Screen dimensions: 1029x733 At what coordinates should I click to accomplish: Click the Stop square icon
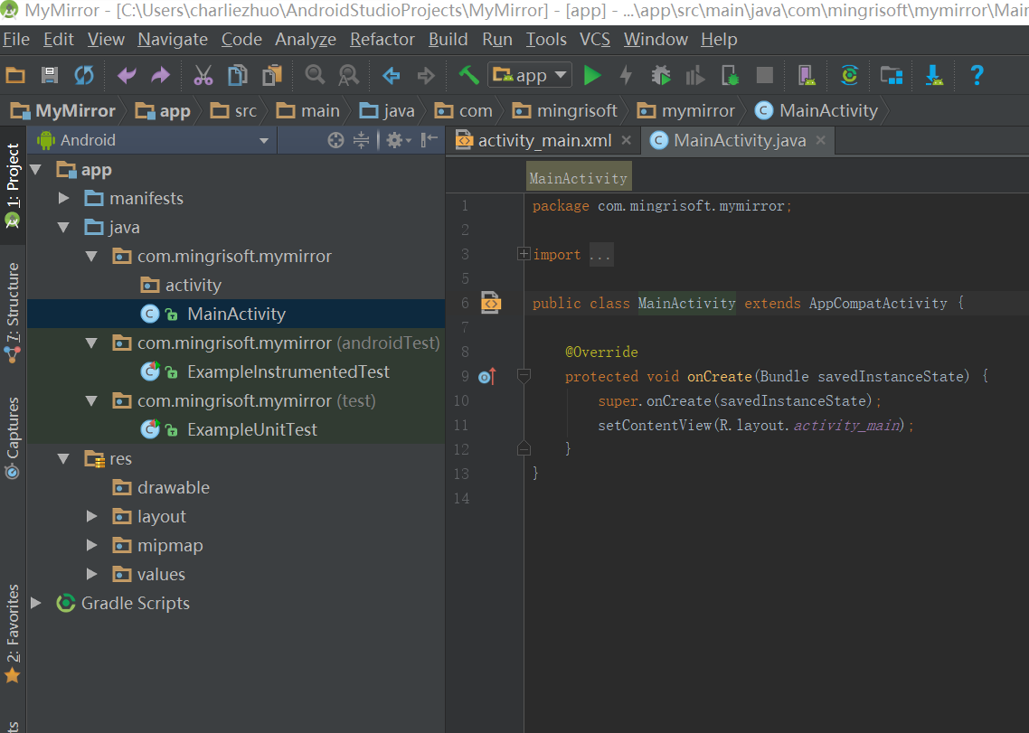(765, 75)
